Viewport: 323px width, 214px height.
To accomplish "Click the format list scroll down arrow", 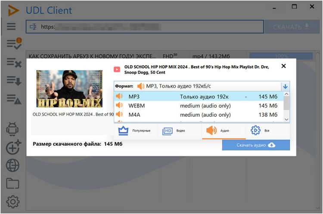I will click(286, 119).
